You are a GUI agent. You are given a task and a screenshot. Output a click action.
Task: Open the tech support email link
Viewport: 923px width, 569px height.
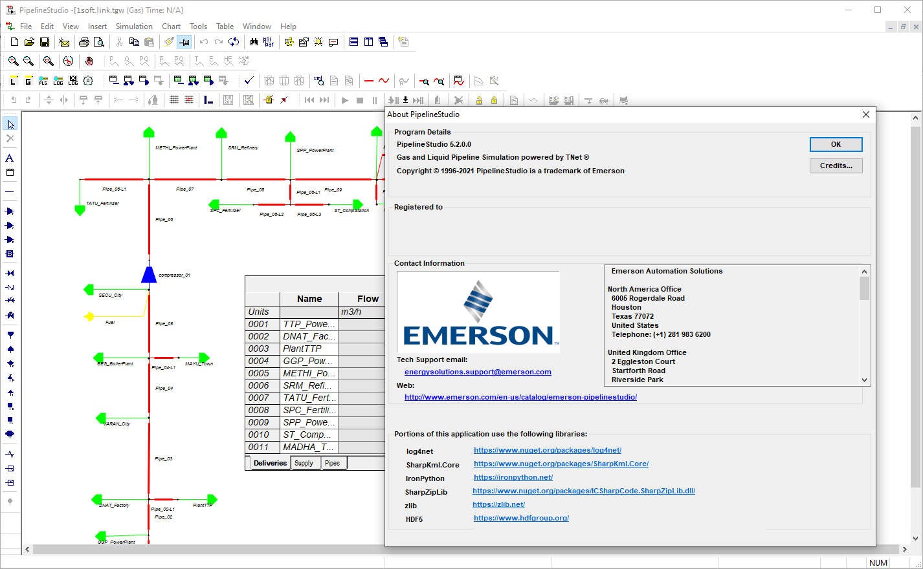[x=478, y=372]
